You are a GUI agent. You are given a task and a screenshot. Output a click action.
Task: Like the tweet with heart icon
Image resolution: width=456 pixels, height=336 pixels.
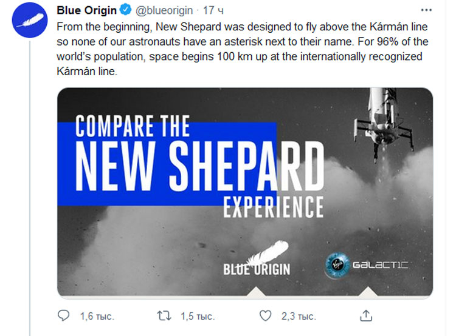point(265,316)
